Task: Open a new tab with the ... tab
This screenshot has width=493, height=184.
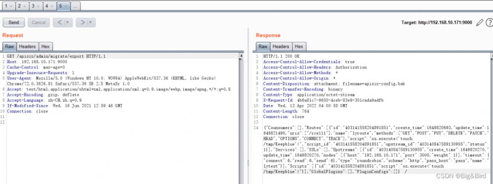Action: pos(75,6)
